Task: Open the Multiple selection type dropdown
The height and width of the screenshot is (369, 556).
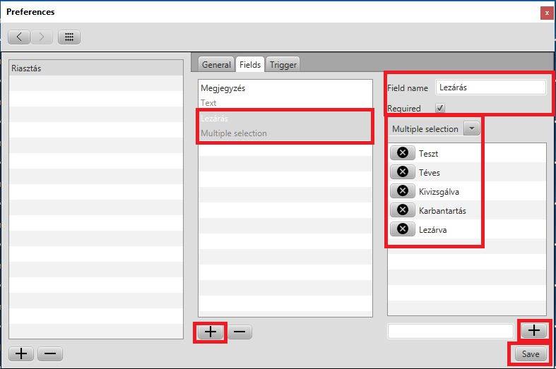Action: pos(472,129)
